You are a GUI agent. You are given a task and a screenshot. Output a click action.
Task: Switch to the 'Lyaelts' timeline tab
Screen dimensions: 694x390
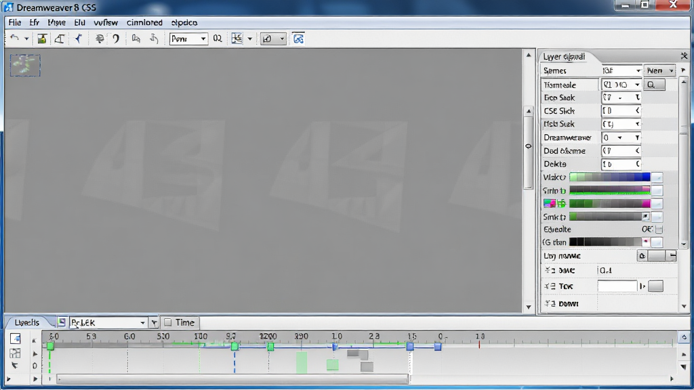tap(26, 322)
